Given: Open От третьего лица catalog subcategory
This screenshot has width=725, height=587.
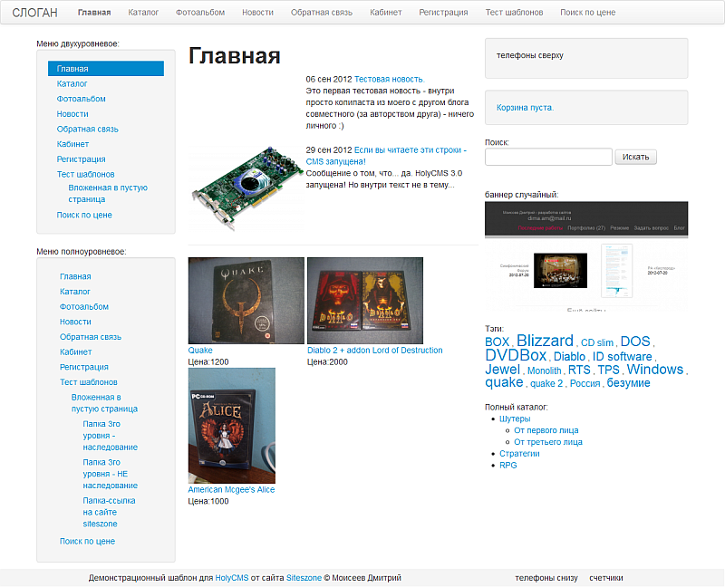Looking at the screenshot, I should pos(548,442).
